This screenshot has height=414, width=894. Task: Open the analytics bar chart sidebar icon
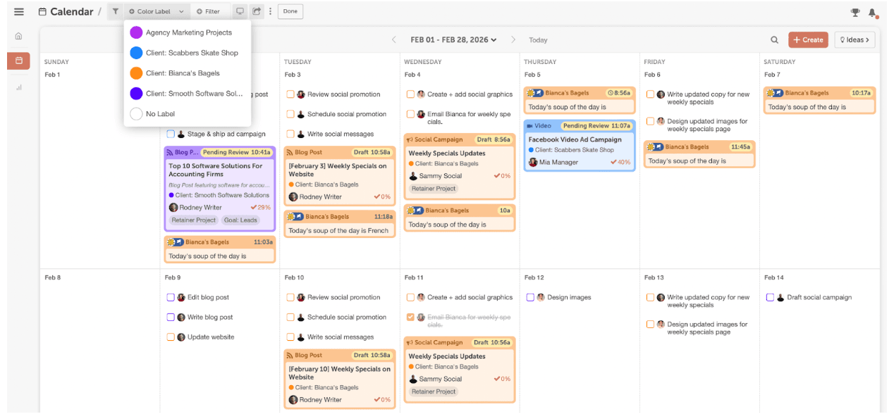18,87
